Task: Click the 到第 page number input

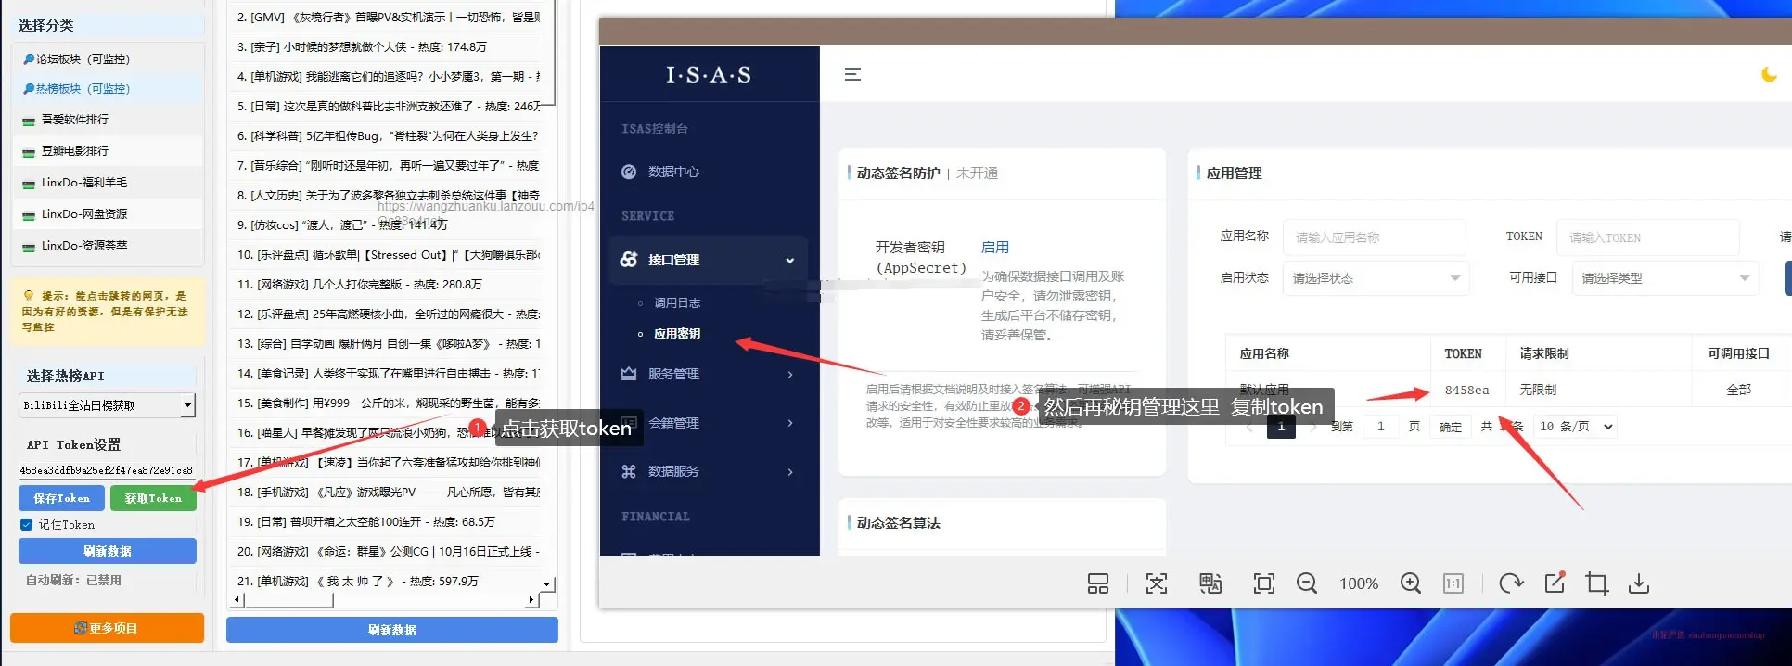Action: [1382, 427]
